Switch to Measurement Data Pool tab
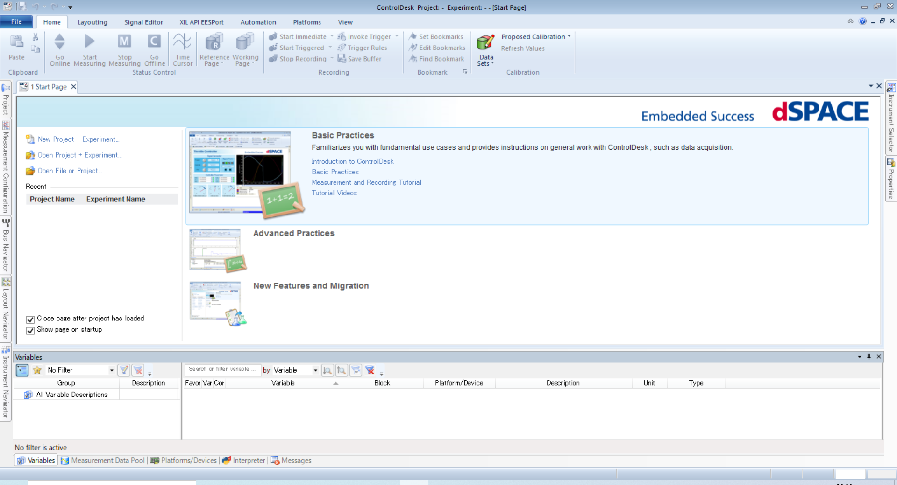The height and width of the screenshot is (485, 897). point(103,460)
